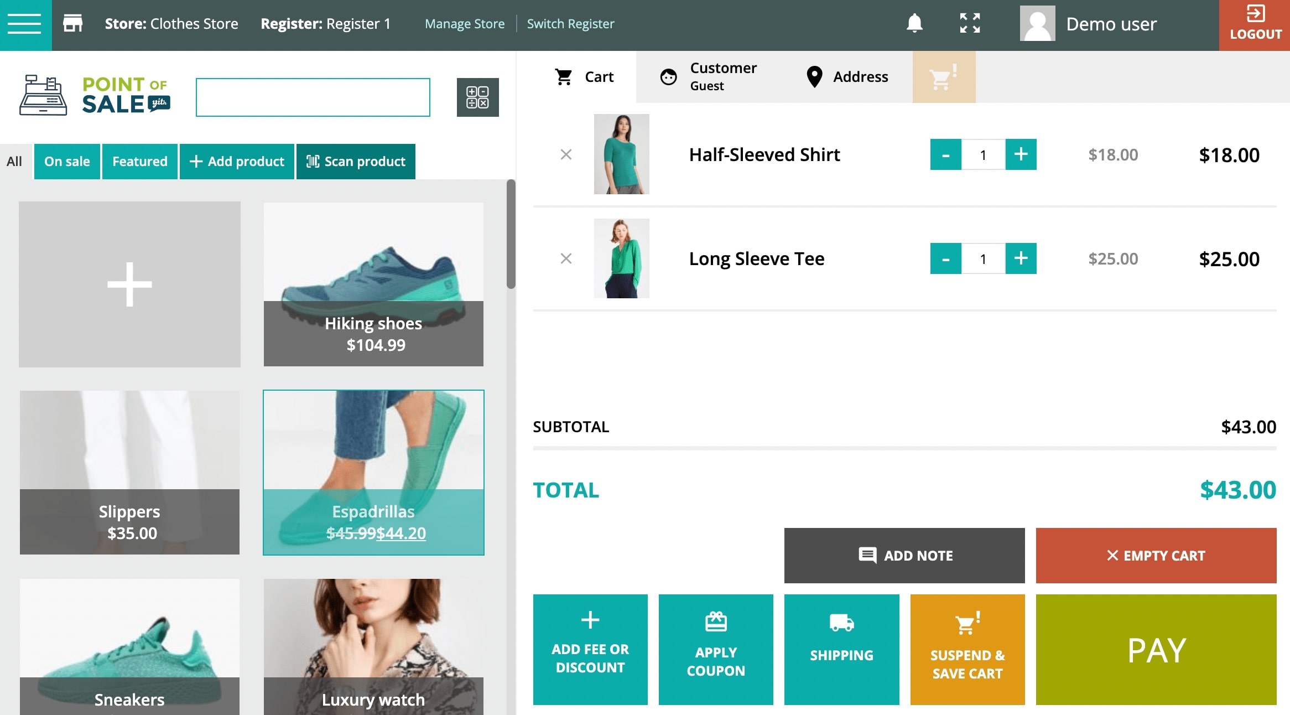Click the Demo user avatar
Image resolution: width=1290 pixels, height=715 pixels.
click(x=1037, y=23)
